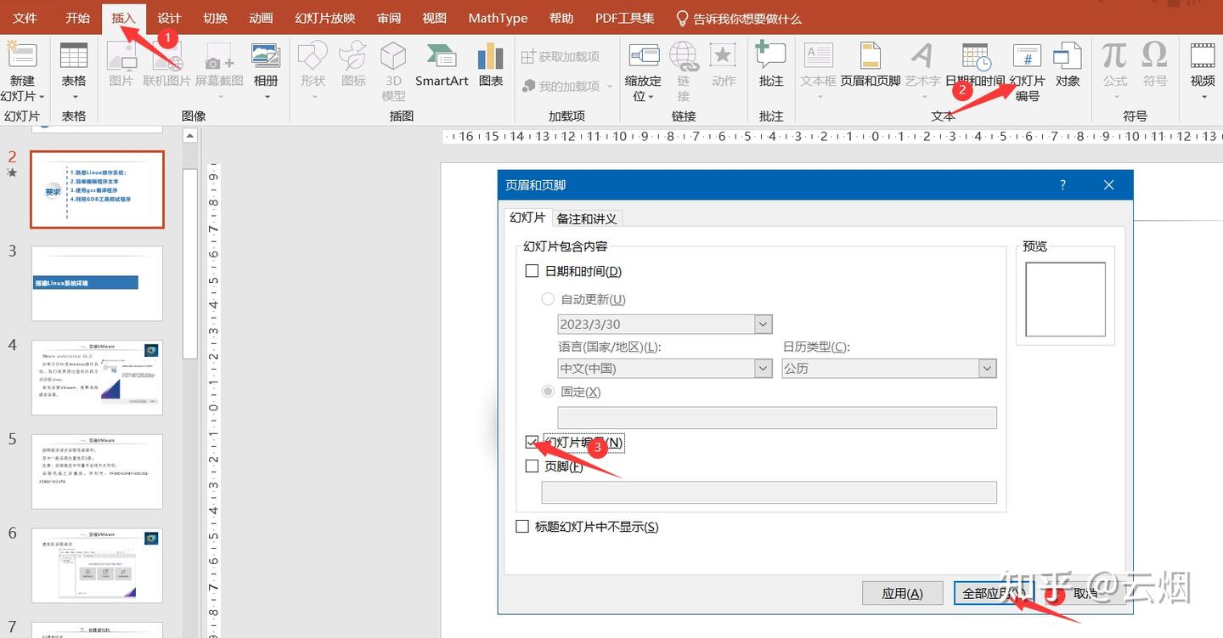Uncheck the 幻灯片编号 checkbox
This screenshot has width=1223, height=638.
pyautogui.click(x=533, y=443)
